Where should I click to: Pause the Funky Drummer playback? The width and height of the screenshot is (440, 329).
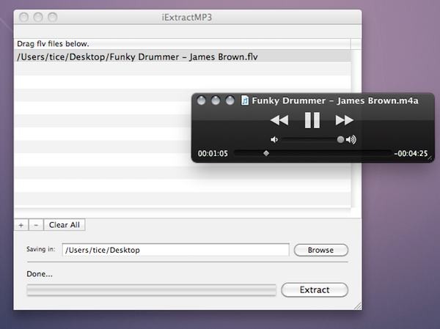[312, 120]
